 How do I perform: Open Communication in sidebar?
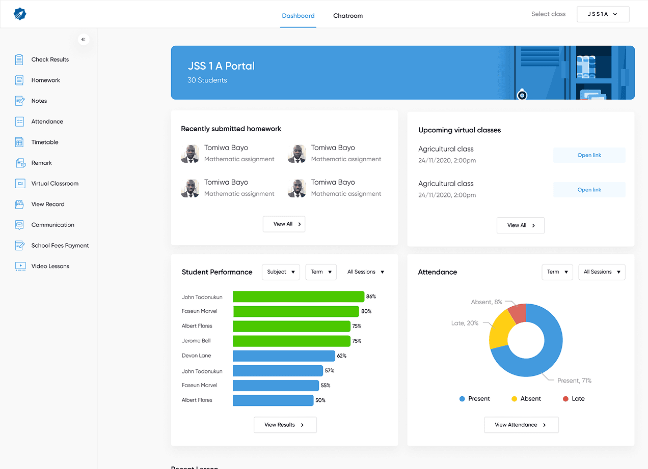(53, 225)
